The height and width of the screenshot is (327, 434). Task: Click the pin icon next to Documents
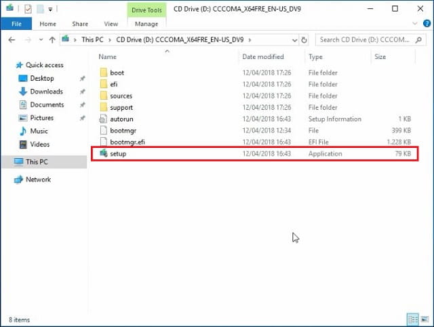[x=82, y=105]
